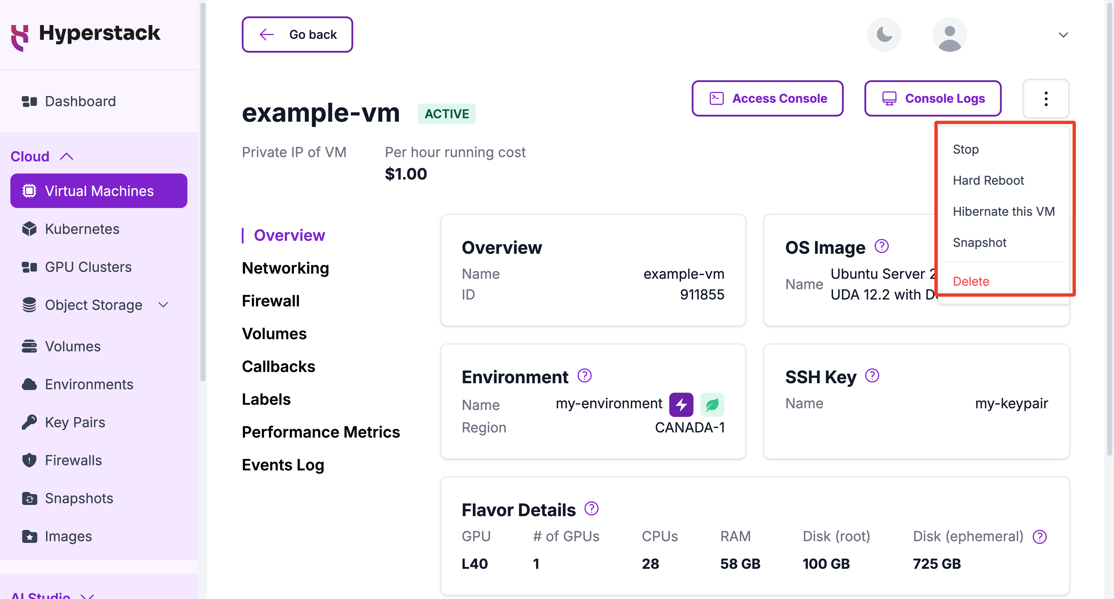The width and height of the screenshot is (1114, 599).
Task: Click the OS Image help icon
Action: click(x=881, y=246)
